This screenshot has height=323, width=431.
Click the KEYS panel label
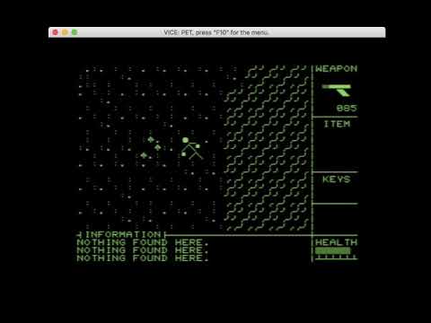coord(336,179)
